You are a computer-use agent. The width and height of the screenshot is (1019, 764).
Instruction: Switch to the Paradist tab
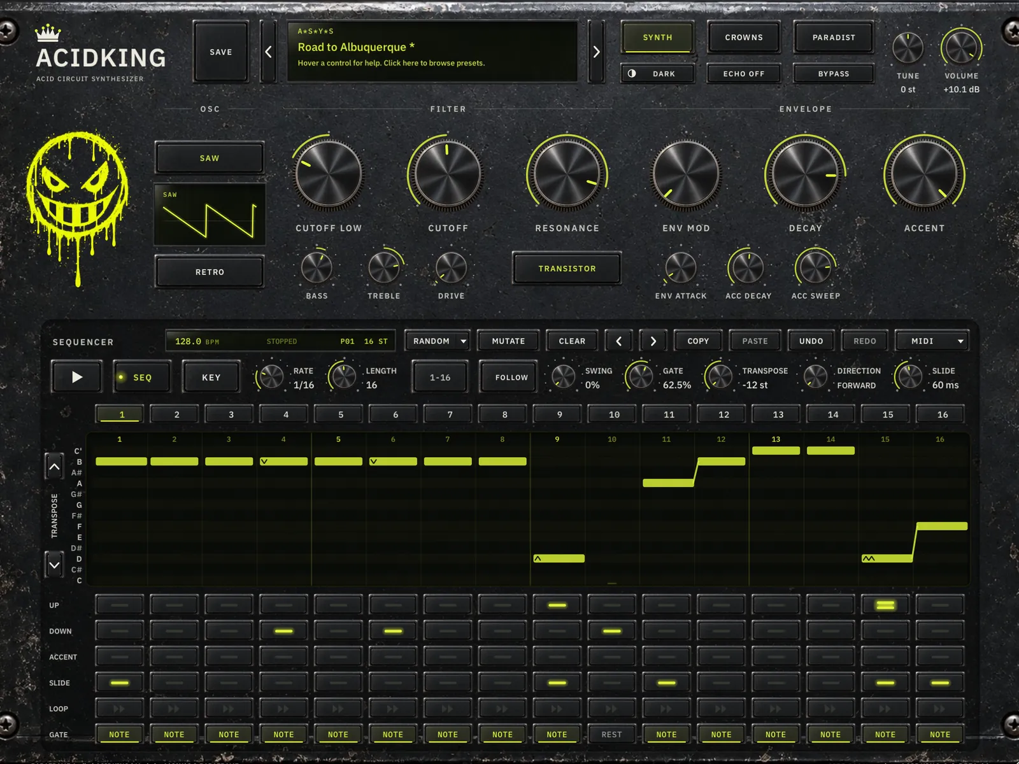pos(834,38)
